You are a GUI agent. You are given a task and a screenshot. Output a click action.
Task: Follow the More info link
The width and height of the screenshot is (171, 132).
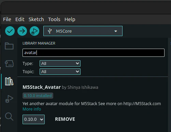[x=32, y=109]
